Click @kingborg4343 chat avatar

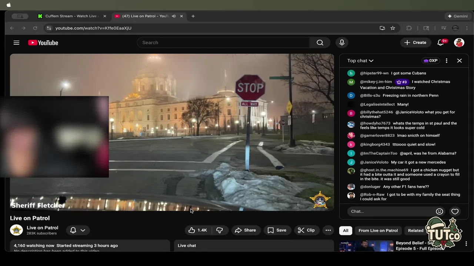[351, 144]
